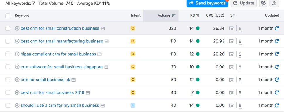
Task: Add crm software singapore keyword via plus icon
Action: point(17,67)
